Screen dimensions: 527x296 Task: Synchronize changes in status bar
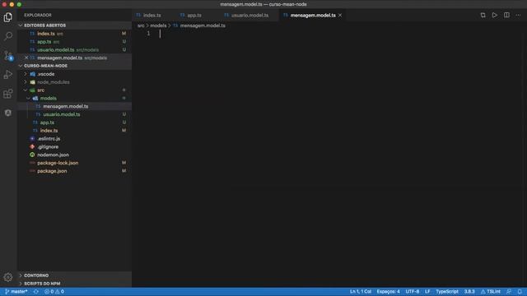(36, 292)
